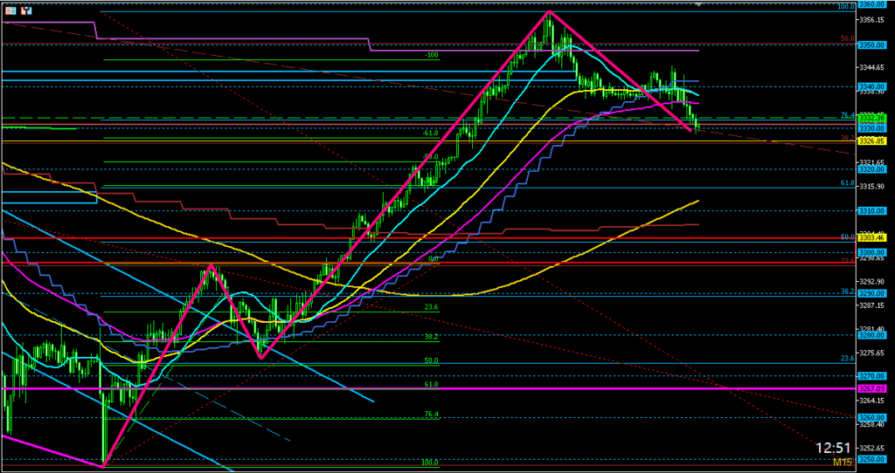Click the 3356.15 price scale value

click(x=871, y=20)
